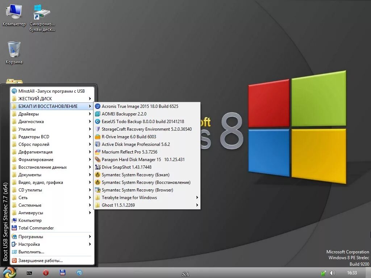Image resolution: width=371 pixels, height=278 pixels.
Task: Click the Выполнить run icon
Action: (14, 252)
